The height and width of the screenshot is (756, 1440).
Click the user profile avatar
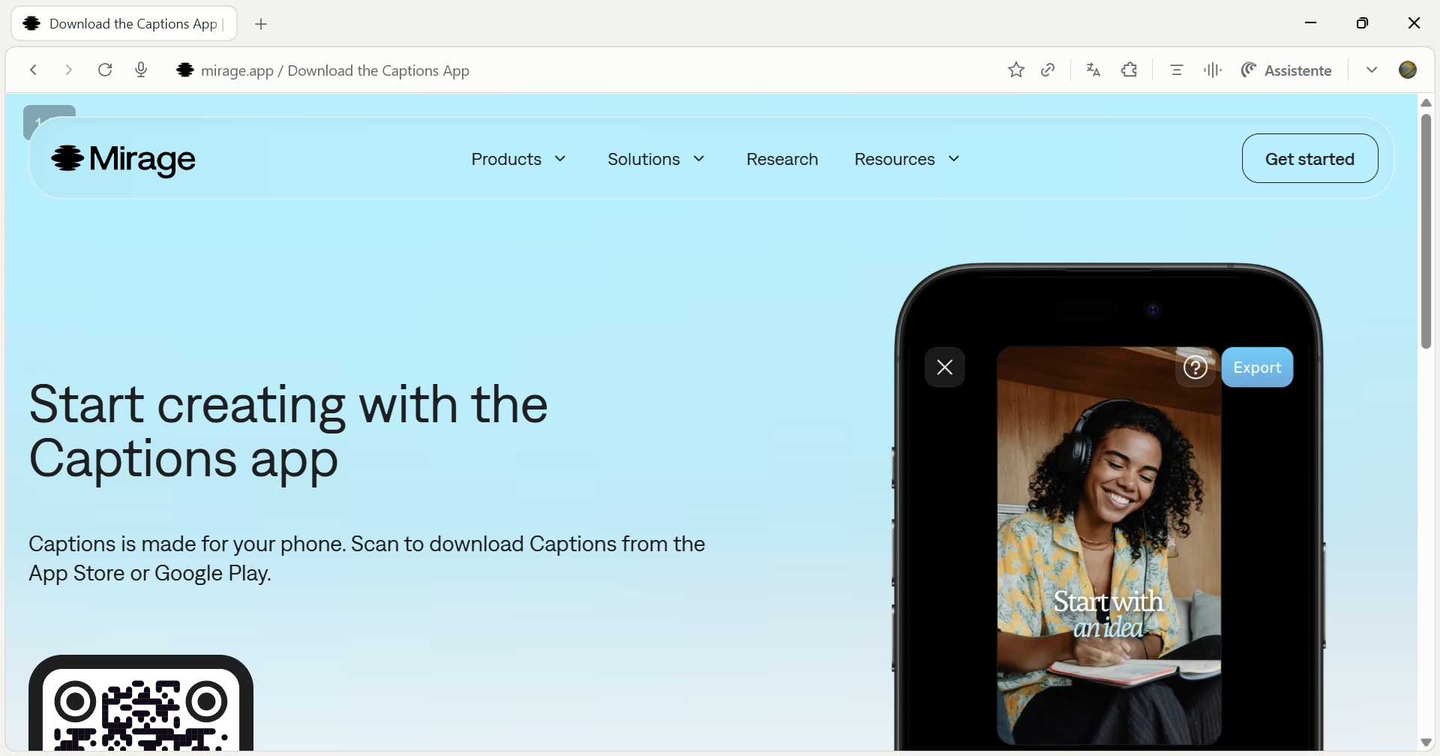(1408, 70)
